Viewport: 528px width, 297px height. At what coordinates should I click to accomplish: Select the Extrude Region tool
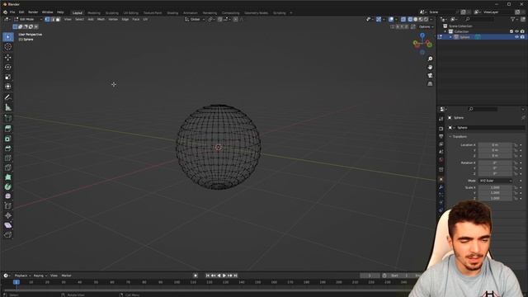[x=8, y=129]
